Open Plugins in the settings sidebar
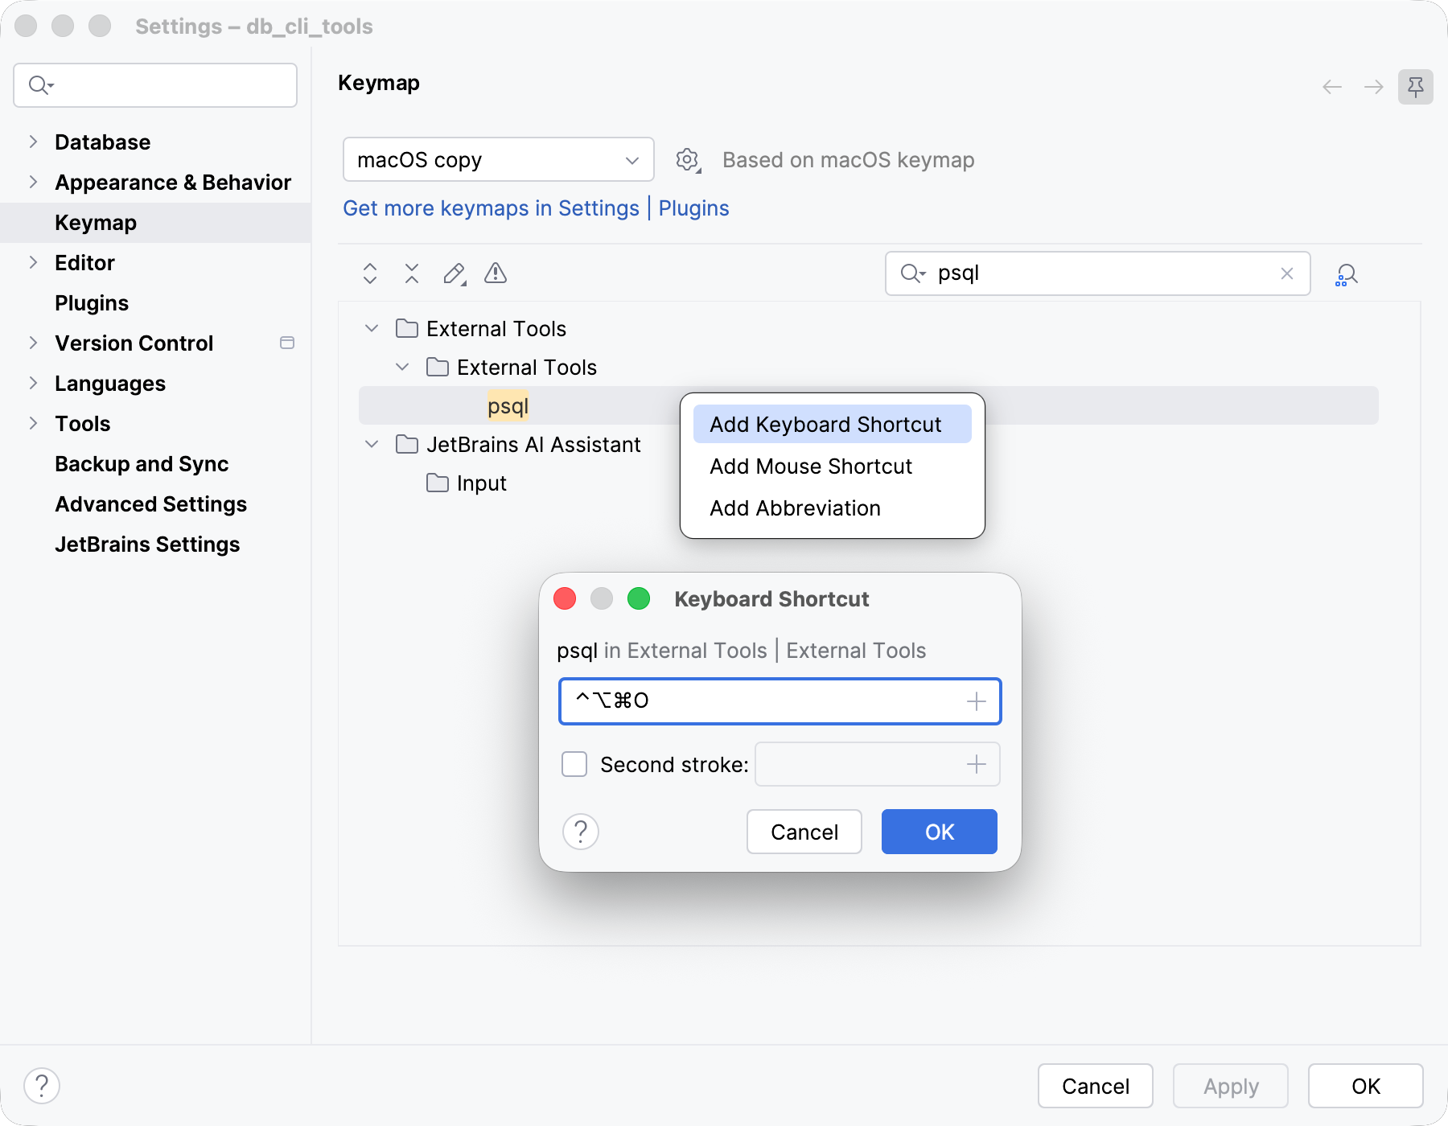Screen dimensions: 1448x1126 [92, 303]
